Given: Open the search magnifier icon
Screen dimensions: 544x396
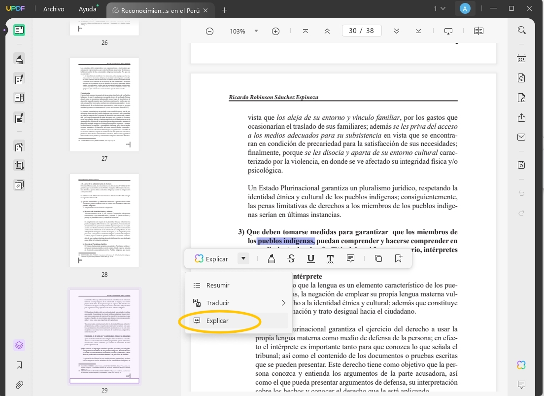Looking at the screenshot, I should pos(521,30).
